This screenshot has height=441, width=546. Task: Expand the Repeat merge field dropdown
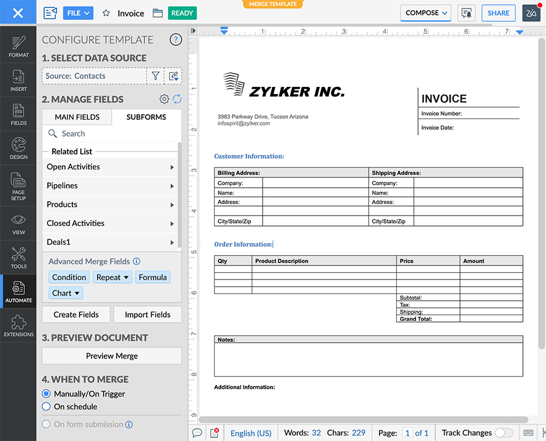pyautogui.click(x=113, y=277)
